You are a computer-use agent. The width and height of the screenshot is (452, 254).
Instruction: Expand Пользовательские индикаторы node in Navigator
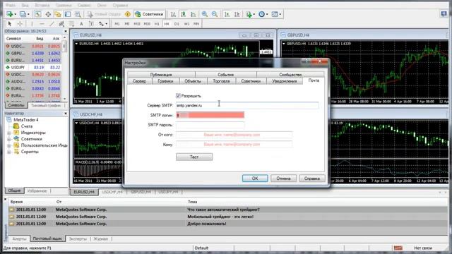click(9, 145)
